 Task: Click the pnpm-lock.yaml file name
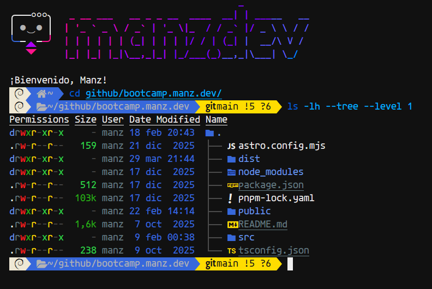tap(276, 198)
